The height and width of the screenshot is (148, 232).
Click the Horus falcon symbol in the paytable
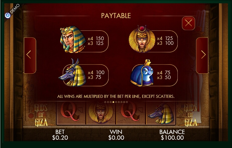(x=142, y=73)
